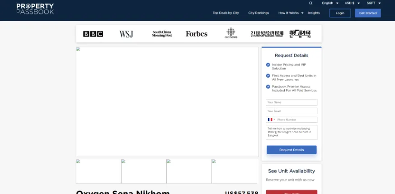Click the Login button
Screen dimensions: 395x194
click(x=340, y=13)
